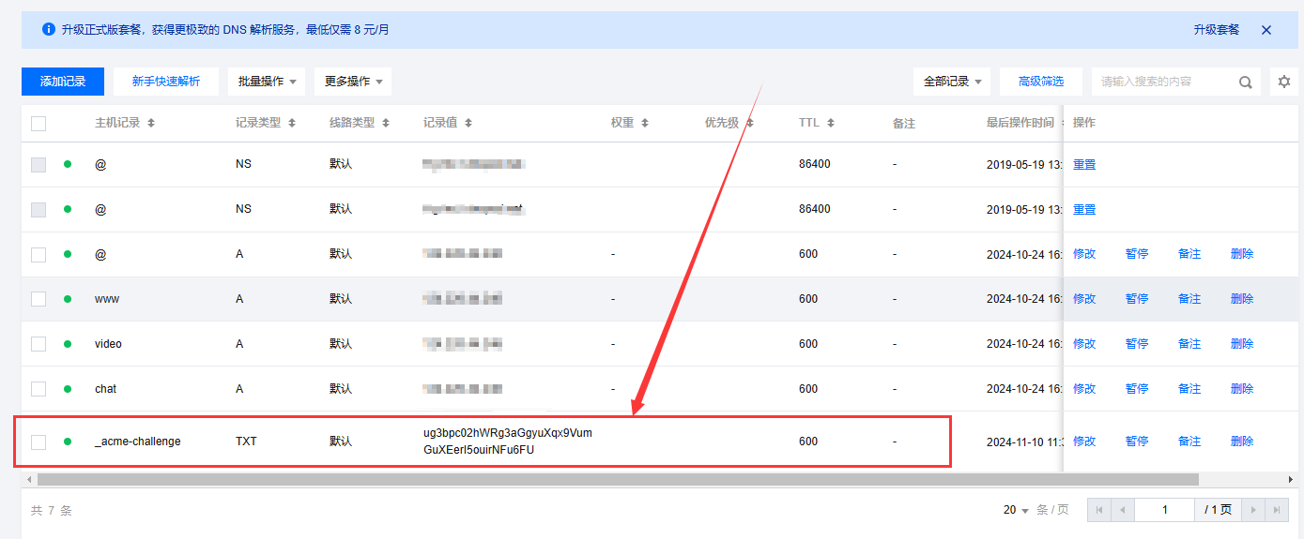Click the table settings gear icon
1304x539 pixels.
click(1284, 82)
